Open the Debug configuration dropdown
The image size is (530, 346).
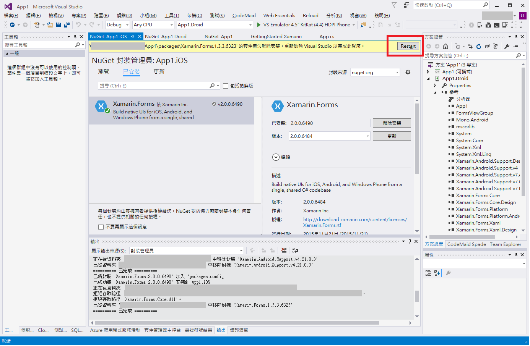pos(118,25)
